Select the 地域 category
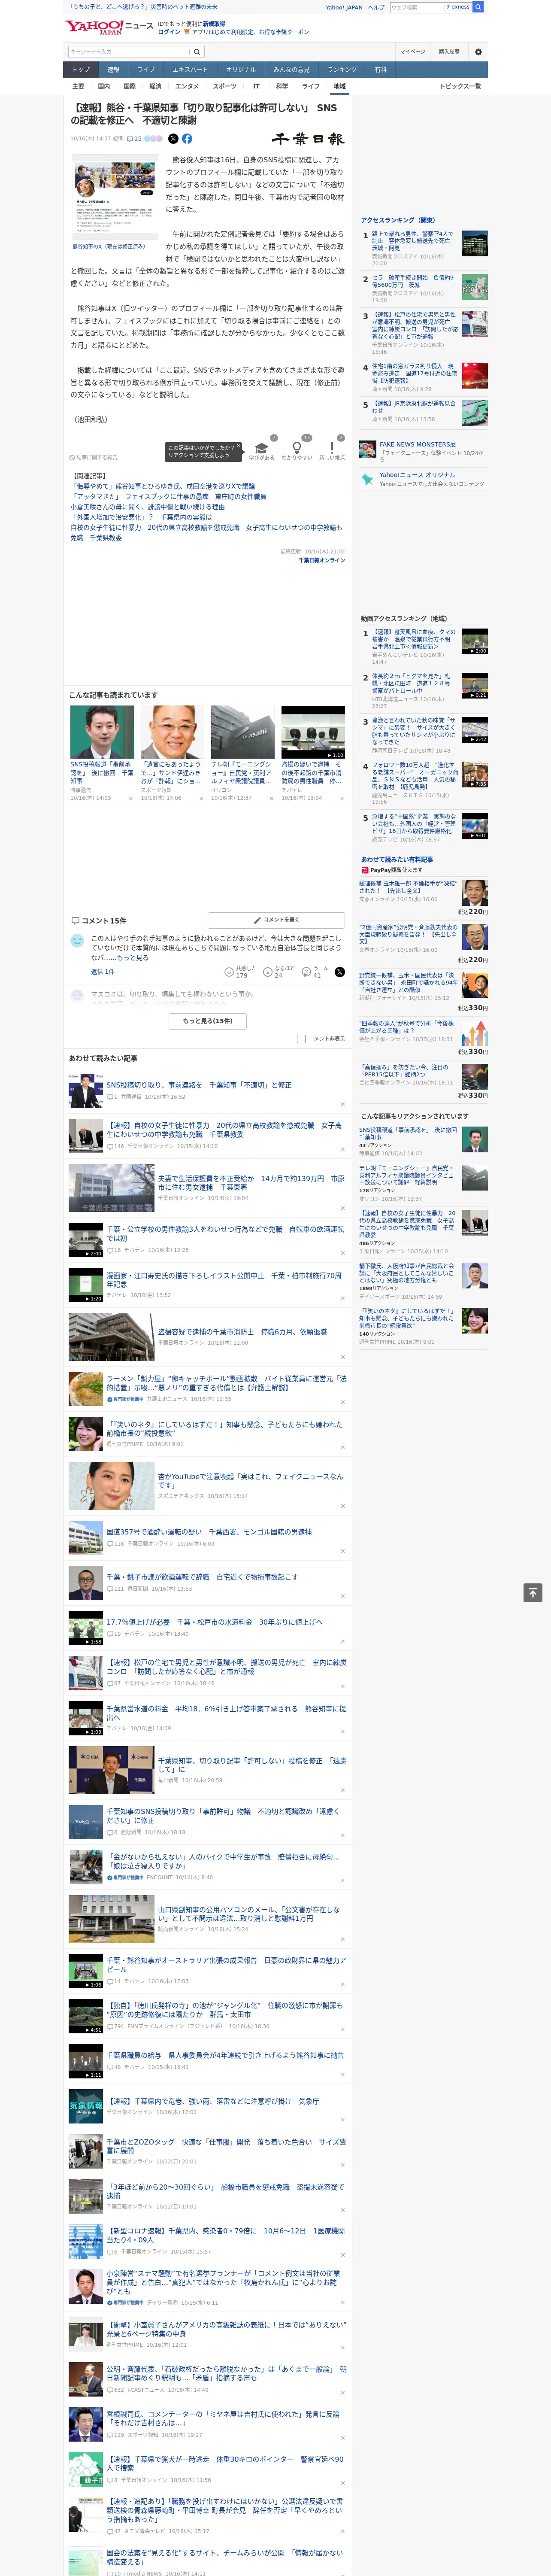 (340, 86)
